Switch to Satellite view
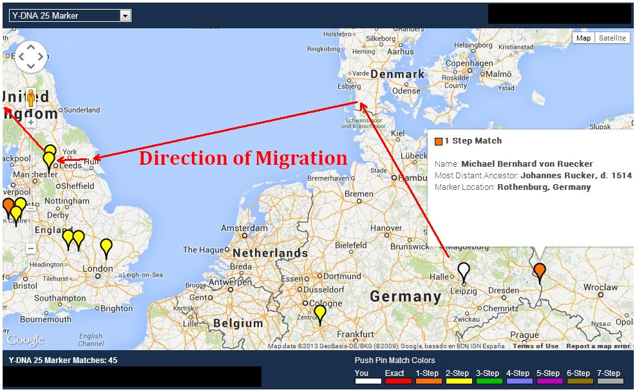This screenshot has width=637, height=392. tap(613, 38)
